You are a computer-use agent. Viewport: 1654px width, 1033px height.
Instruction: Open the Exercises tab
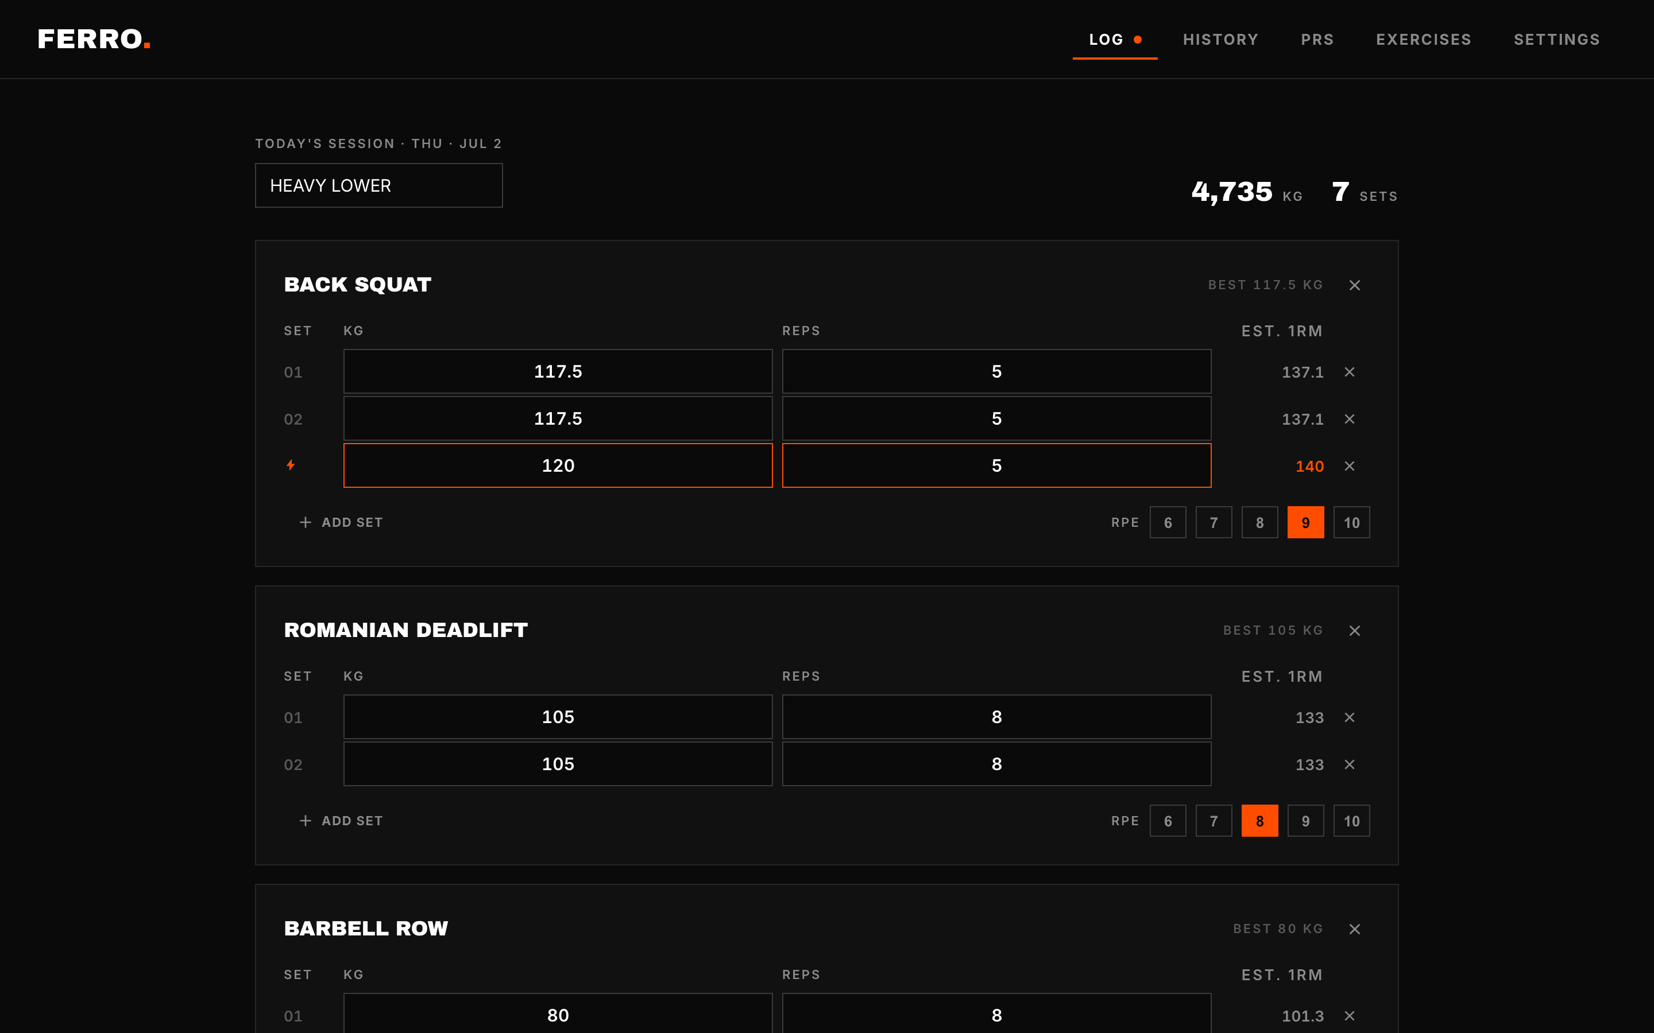click(1423, 40)
